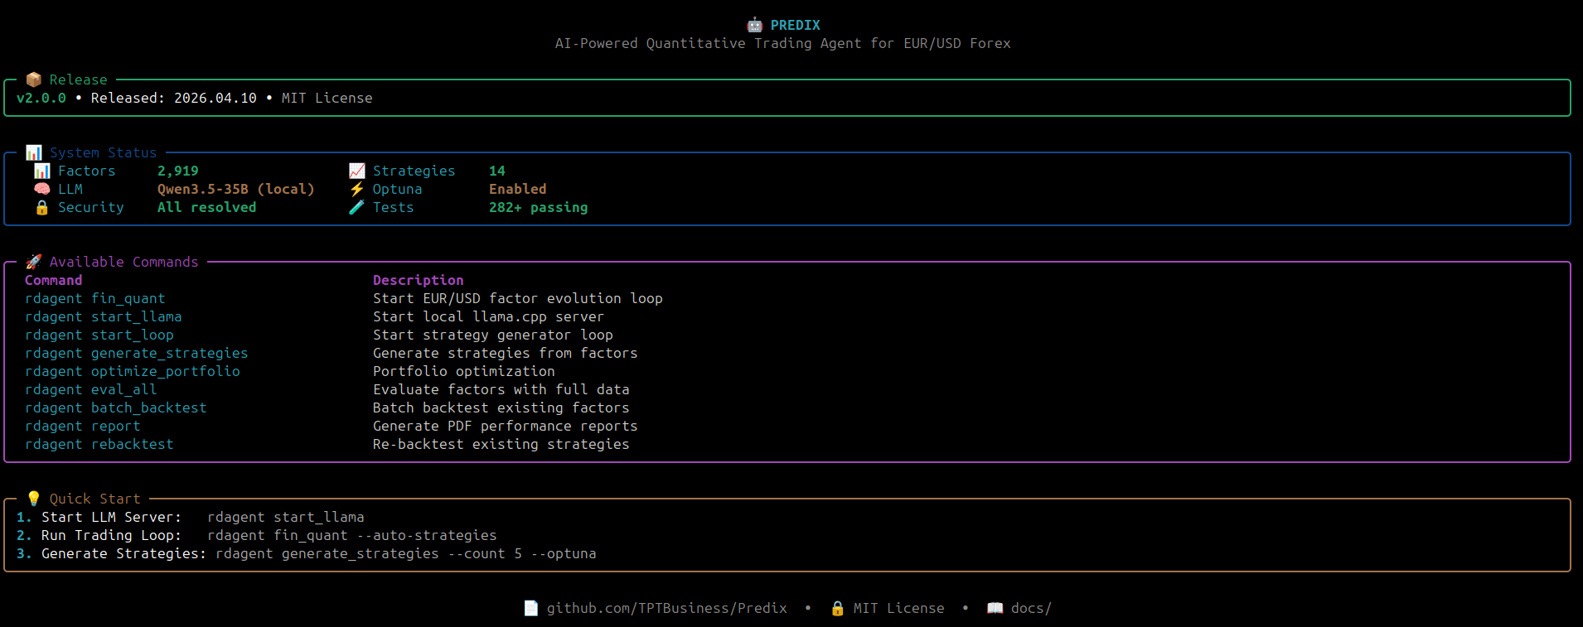
Task: Select the Qwen3.5-35B (local) value
Action: (236, 189)
